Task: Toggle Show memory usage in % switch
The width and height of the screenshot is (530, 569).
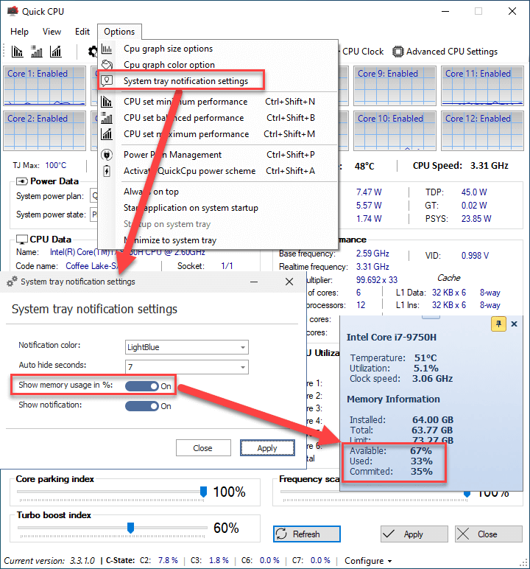Action: pos(141,385)
